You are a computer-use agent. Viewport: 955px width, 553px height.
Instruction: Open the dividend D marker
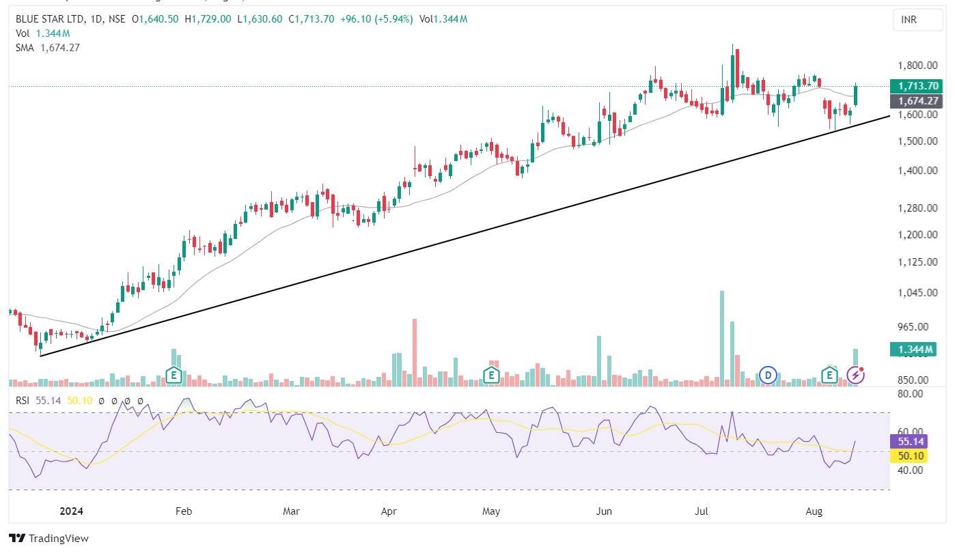769,375
